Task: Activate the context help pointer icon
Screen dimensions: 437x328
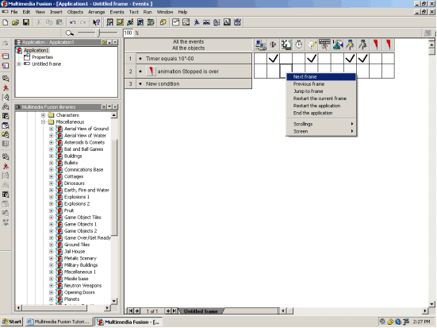Action: coord(97,22)
